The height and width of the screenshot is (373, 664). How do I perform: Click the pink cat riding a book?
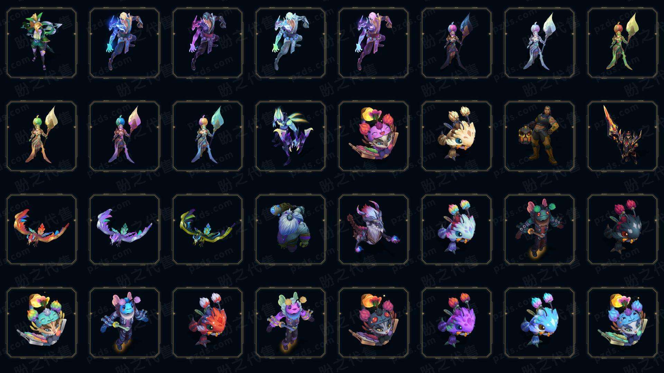[x=373, y=136]
